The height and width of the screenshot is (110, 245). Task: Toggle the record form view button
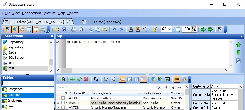(x=143, y=79)
